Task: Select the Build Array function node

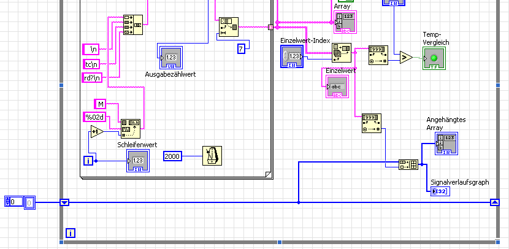Action: (408, 164)
